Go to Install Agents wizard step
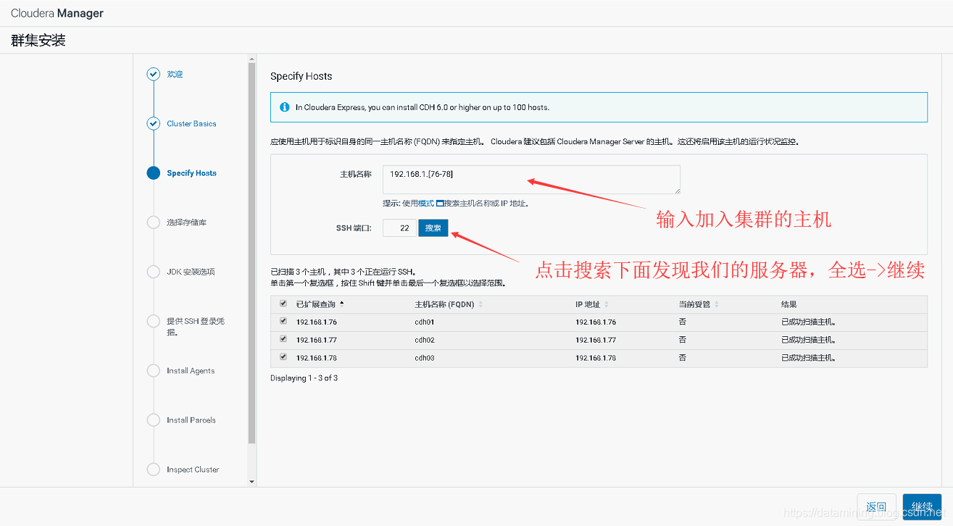This screenshot has width=953, height=526. coord(191,371)
